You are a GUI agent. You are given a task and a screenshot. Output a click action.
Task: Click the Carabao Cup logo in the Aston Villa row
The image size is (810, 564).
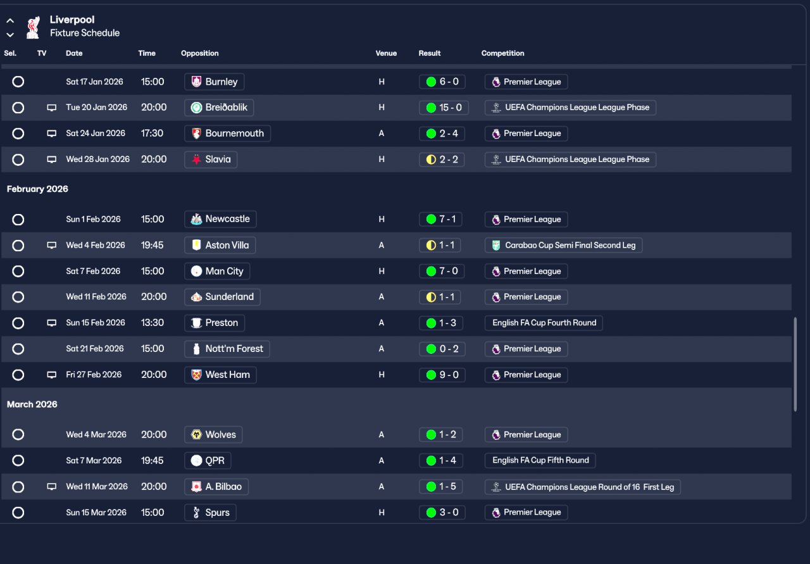tap(496, 246)
